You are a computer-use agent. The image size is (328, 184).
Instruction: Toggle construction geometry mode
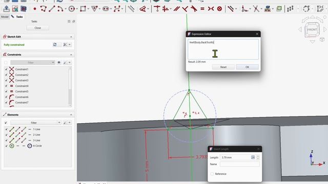pos(131,9)
